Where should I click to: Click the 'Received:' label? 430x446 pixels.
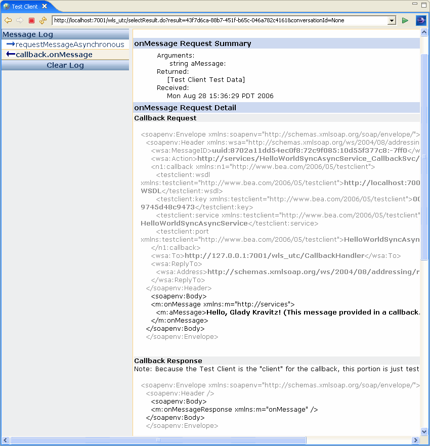tap(173, 88)
